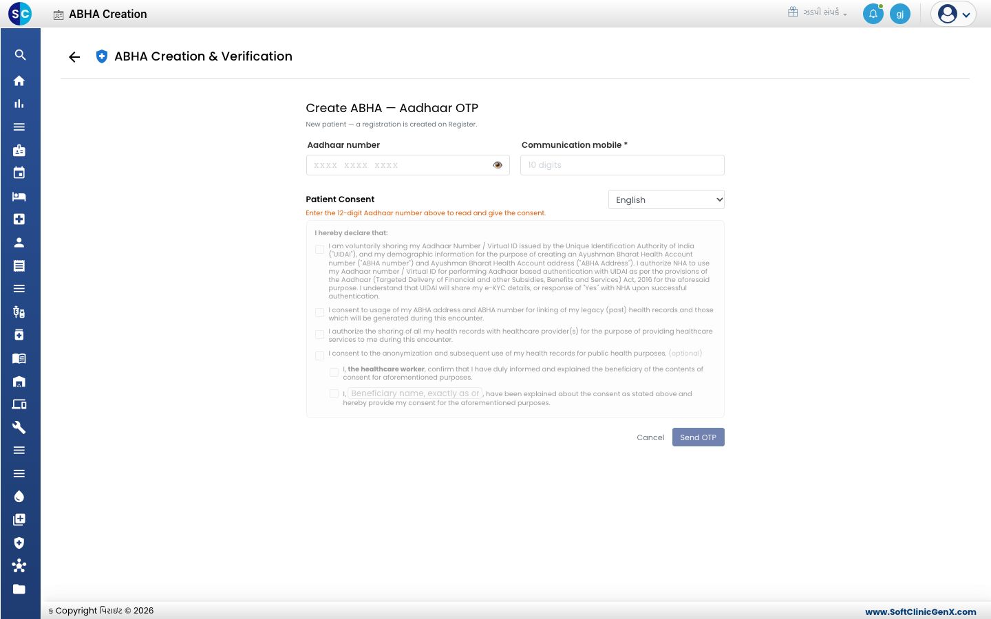Focus the Aadhaar number input field
This screenshot has height=619, width=991.
click(x=407, y=165)
